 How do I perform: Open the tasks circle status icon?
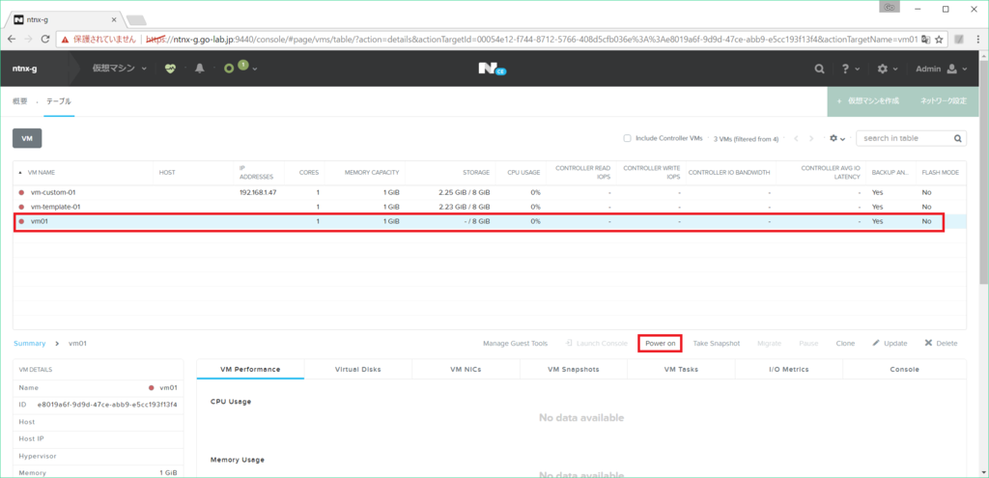tap(230, 69)
